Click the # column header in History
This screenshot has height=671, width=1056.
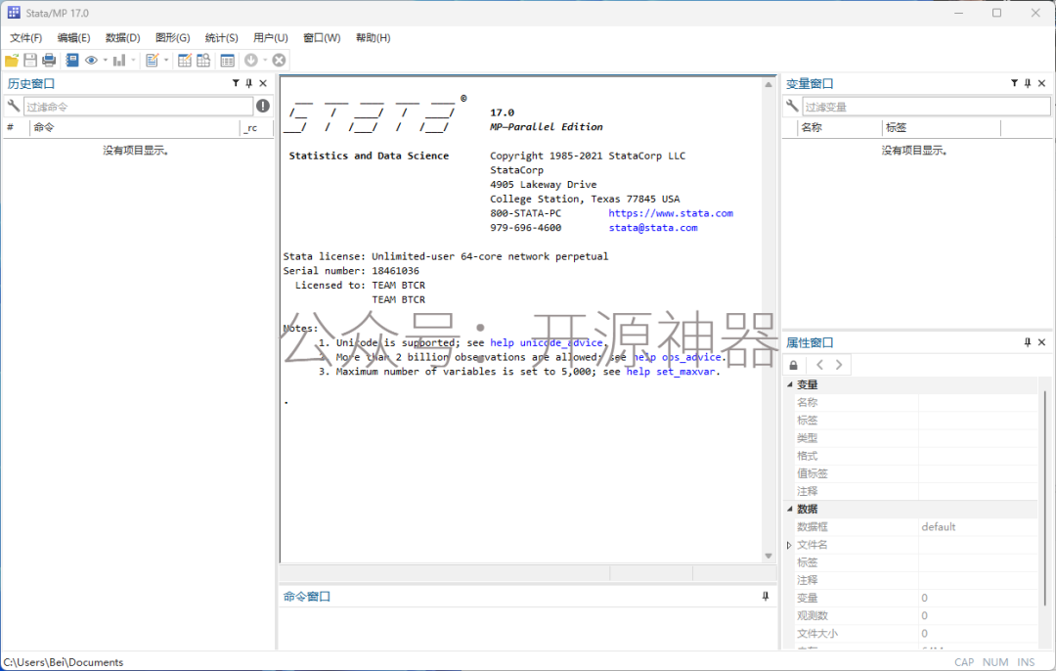pyautogui.click(x=17, y=127)
